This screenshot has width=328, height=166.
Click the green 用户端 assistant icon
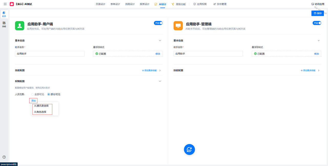pyautogui.click(x=20, y=26)
